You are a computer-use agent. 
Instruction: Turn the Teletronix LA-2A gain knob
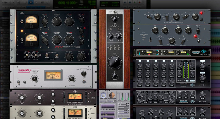tap(35, 79)
